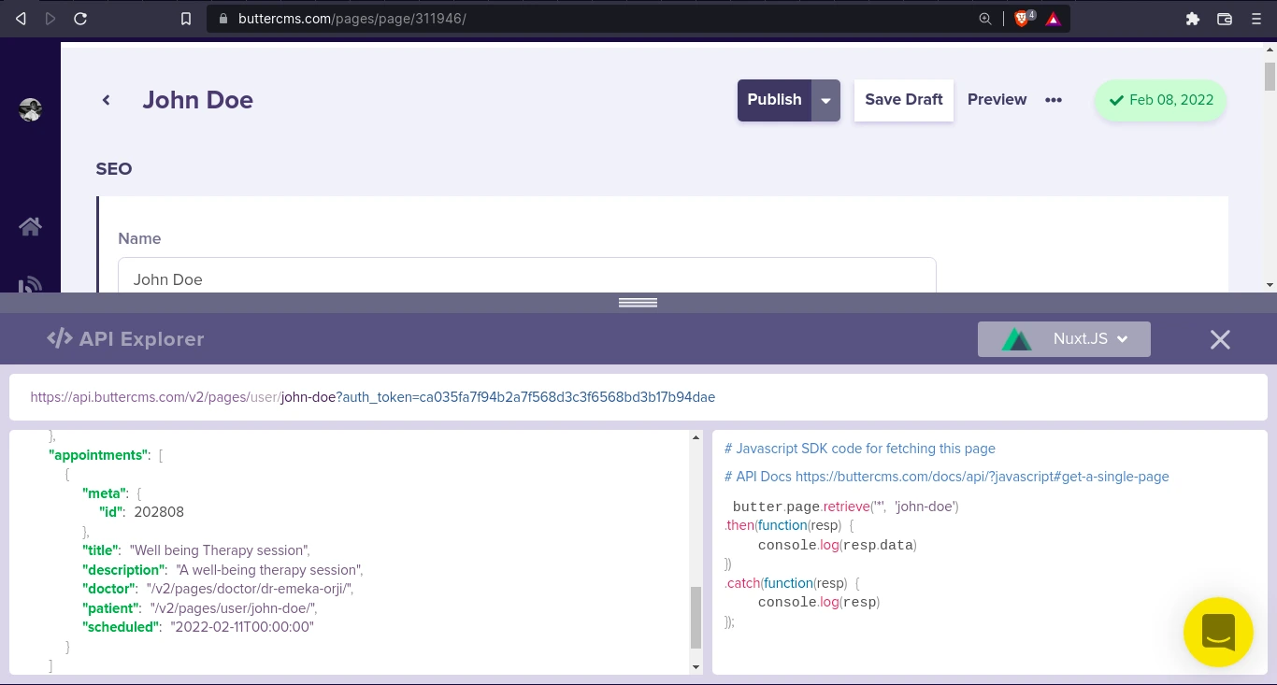Click the butter.page.retrieve code line
This screenshot has width=1277, height=685.
click(846, 507)
